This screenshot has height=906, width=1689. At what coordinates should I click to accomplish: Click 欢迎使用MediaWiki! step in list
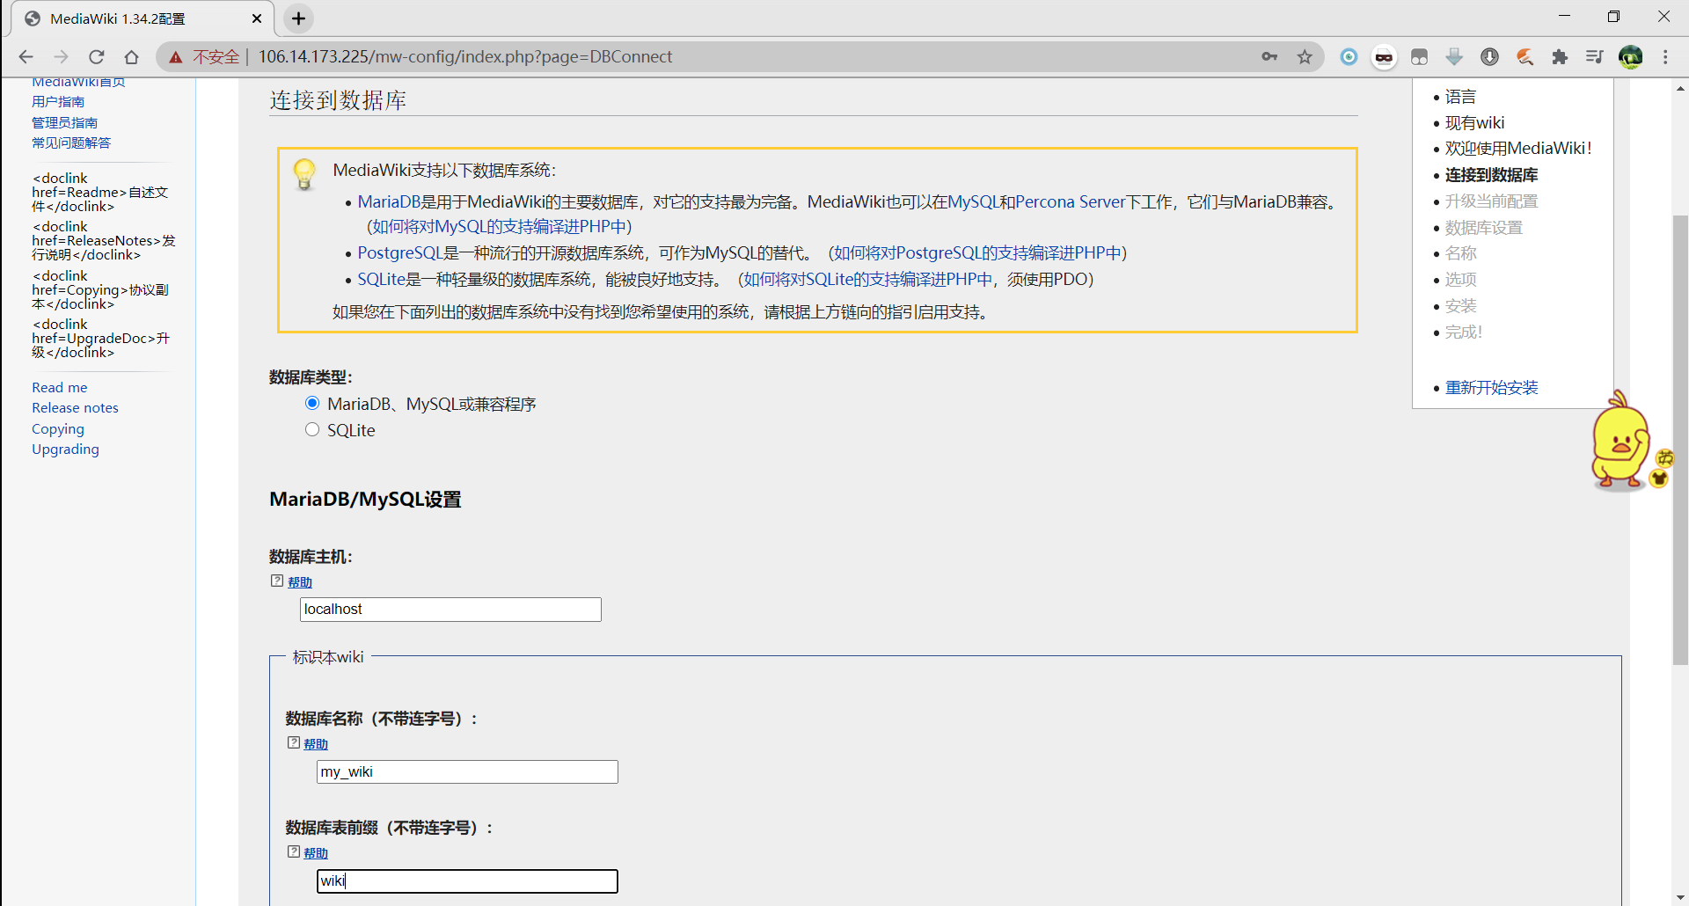1518,149
